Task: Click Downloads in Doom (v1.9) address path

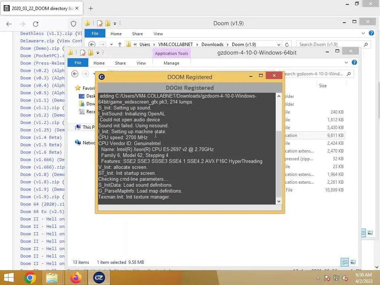Action: coord(212,45)
